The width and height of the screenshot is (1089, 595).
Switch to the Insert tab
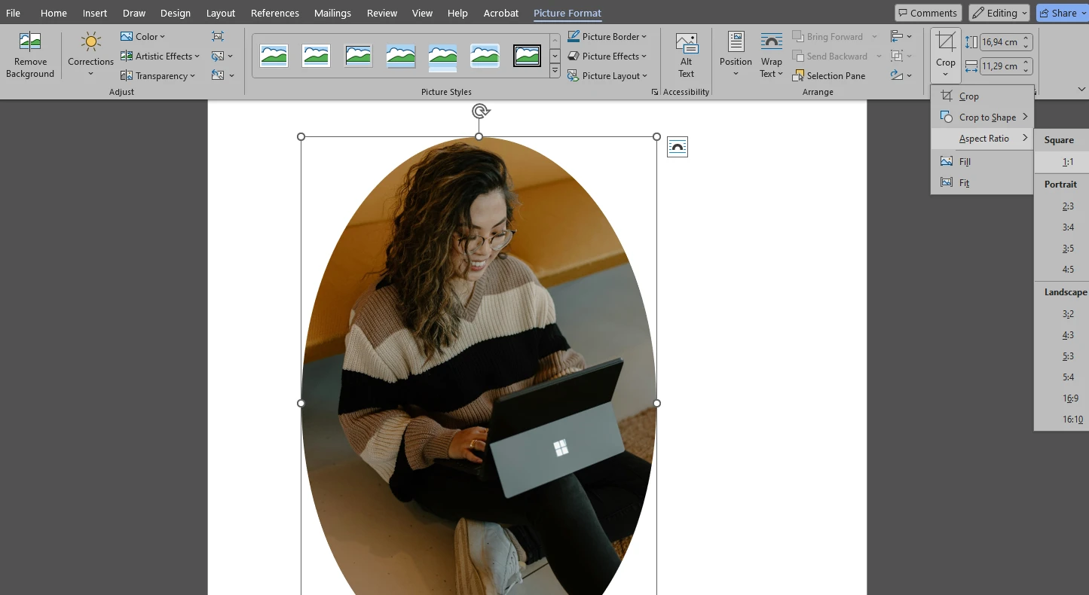pyautogui.click(x=95, y=13)
